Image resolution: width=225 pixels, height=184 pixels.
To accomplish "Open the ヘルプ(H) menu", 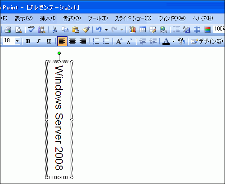I will click(203, 18).
